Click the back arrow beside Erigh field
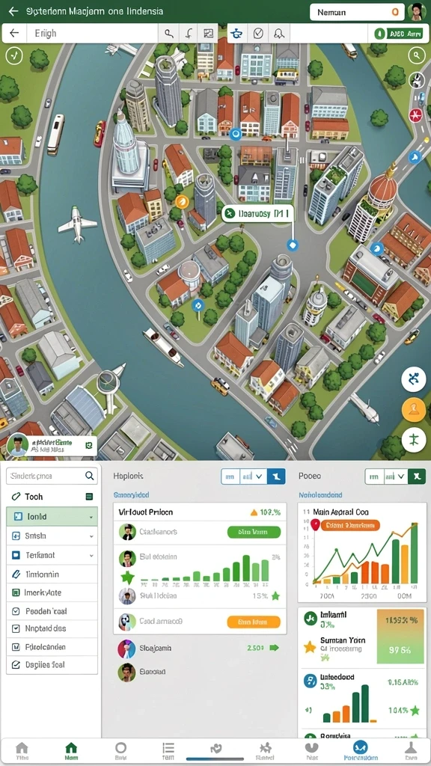431x766 pixels. pyautogui.click(x=15, y=33)
